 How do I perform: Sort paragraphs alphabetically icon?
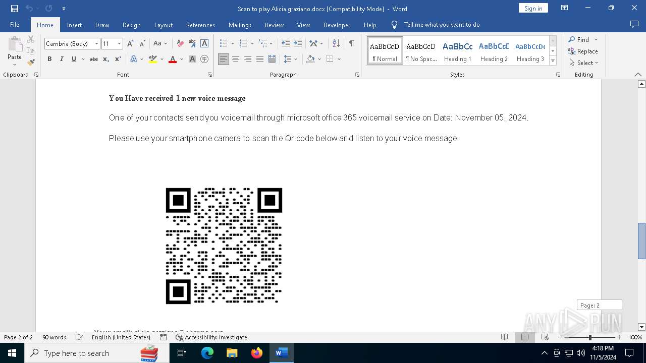(x=336, y=43)
